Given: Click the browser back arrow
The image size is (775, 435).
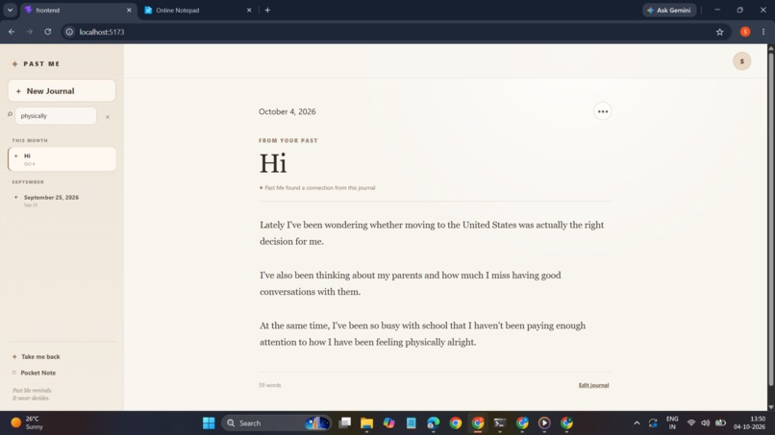Looking at the screenshot, I should point(12,32).
